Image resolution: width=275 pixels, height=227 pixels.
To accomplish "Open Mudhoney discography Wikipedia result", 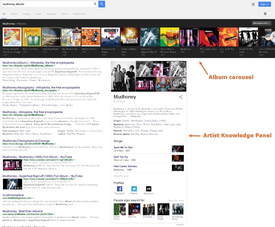I will pos(41,88).
